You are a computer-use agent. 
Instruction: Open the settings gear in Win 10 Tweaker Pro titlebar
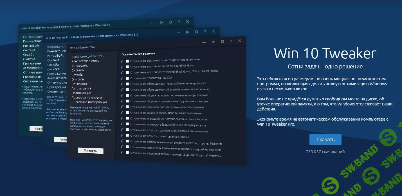(x=223, y=41)
